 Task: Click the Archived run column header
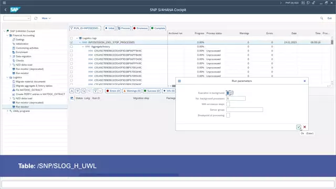175,33
